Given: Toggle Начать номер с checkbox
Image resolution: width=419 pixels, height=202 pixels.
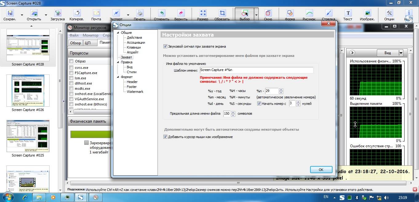Looking at the screenshot, I should [259, 104].
